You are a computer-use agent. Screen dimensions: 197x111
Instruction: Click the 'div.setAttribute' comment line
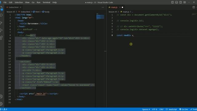point(139,27)
